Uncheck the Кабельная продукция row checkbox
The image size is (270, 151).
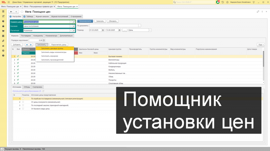18,63
